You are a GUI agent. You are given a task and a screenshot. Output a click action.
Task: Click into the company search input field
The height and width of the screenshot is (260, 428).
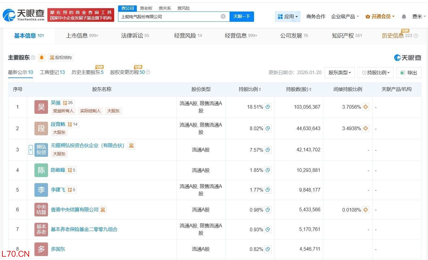(x=169, y=17)
